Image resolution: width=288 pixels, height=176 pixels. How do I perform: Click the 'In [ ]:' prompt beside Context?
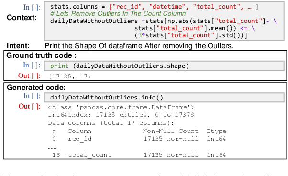32,7
